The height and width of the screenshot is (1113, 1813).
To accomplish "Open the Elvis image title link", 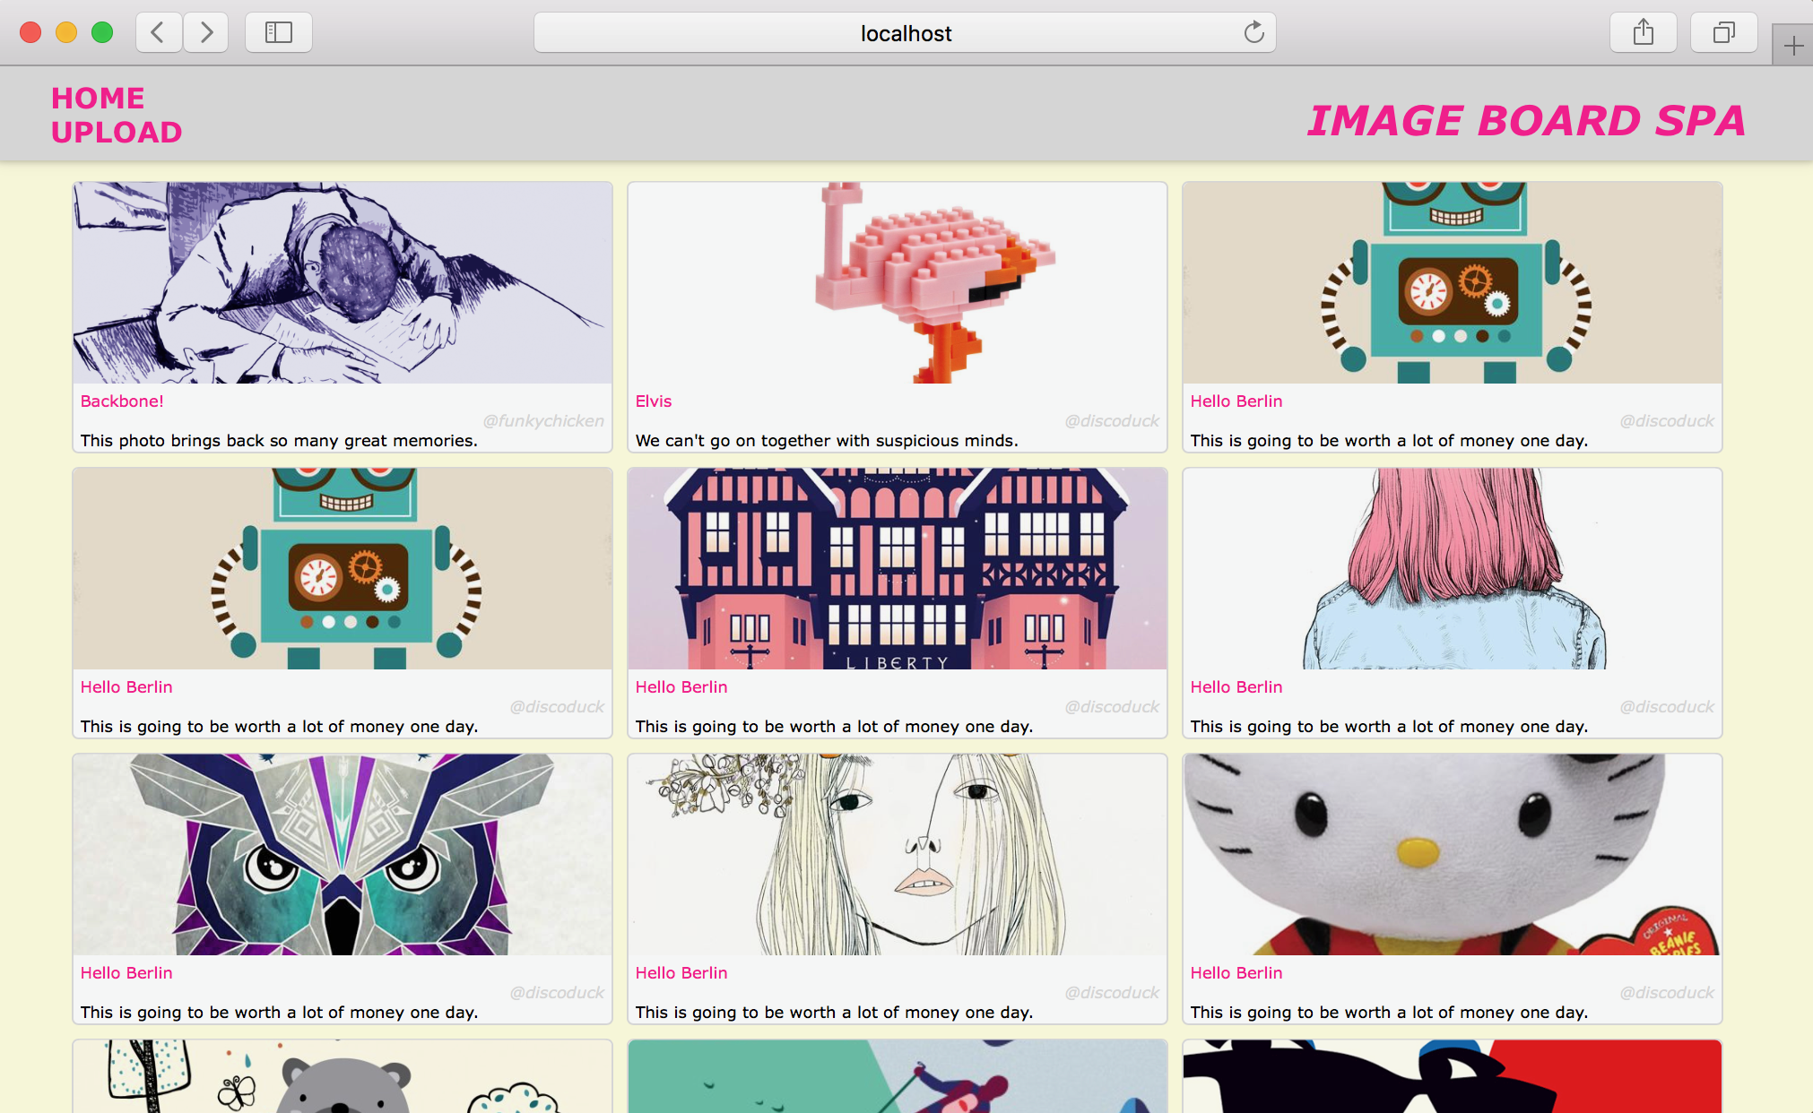I will click(x=653, y=401).
